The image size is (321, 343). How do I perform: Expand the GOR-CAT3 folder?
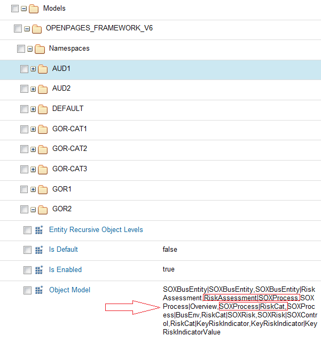coord(33,170)
